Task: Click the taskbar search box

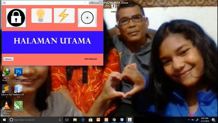Action: [x=35, y=120]
